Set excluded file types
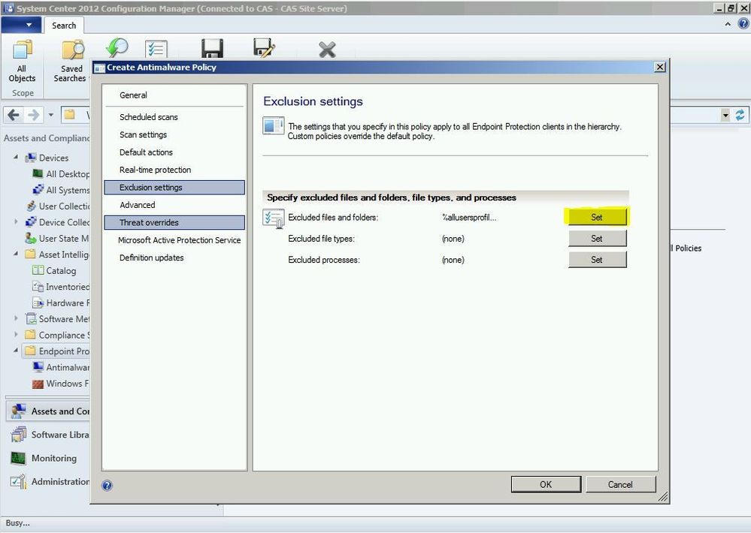 [597, 238]
